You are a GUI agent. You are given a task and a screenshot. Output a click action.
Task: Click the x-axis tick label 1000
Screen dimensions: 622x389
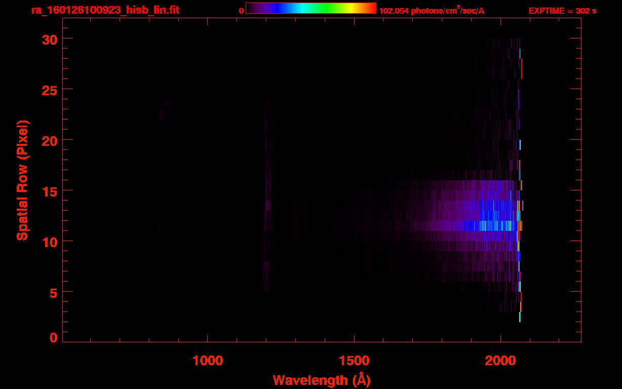[x=208, y=361]
